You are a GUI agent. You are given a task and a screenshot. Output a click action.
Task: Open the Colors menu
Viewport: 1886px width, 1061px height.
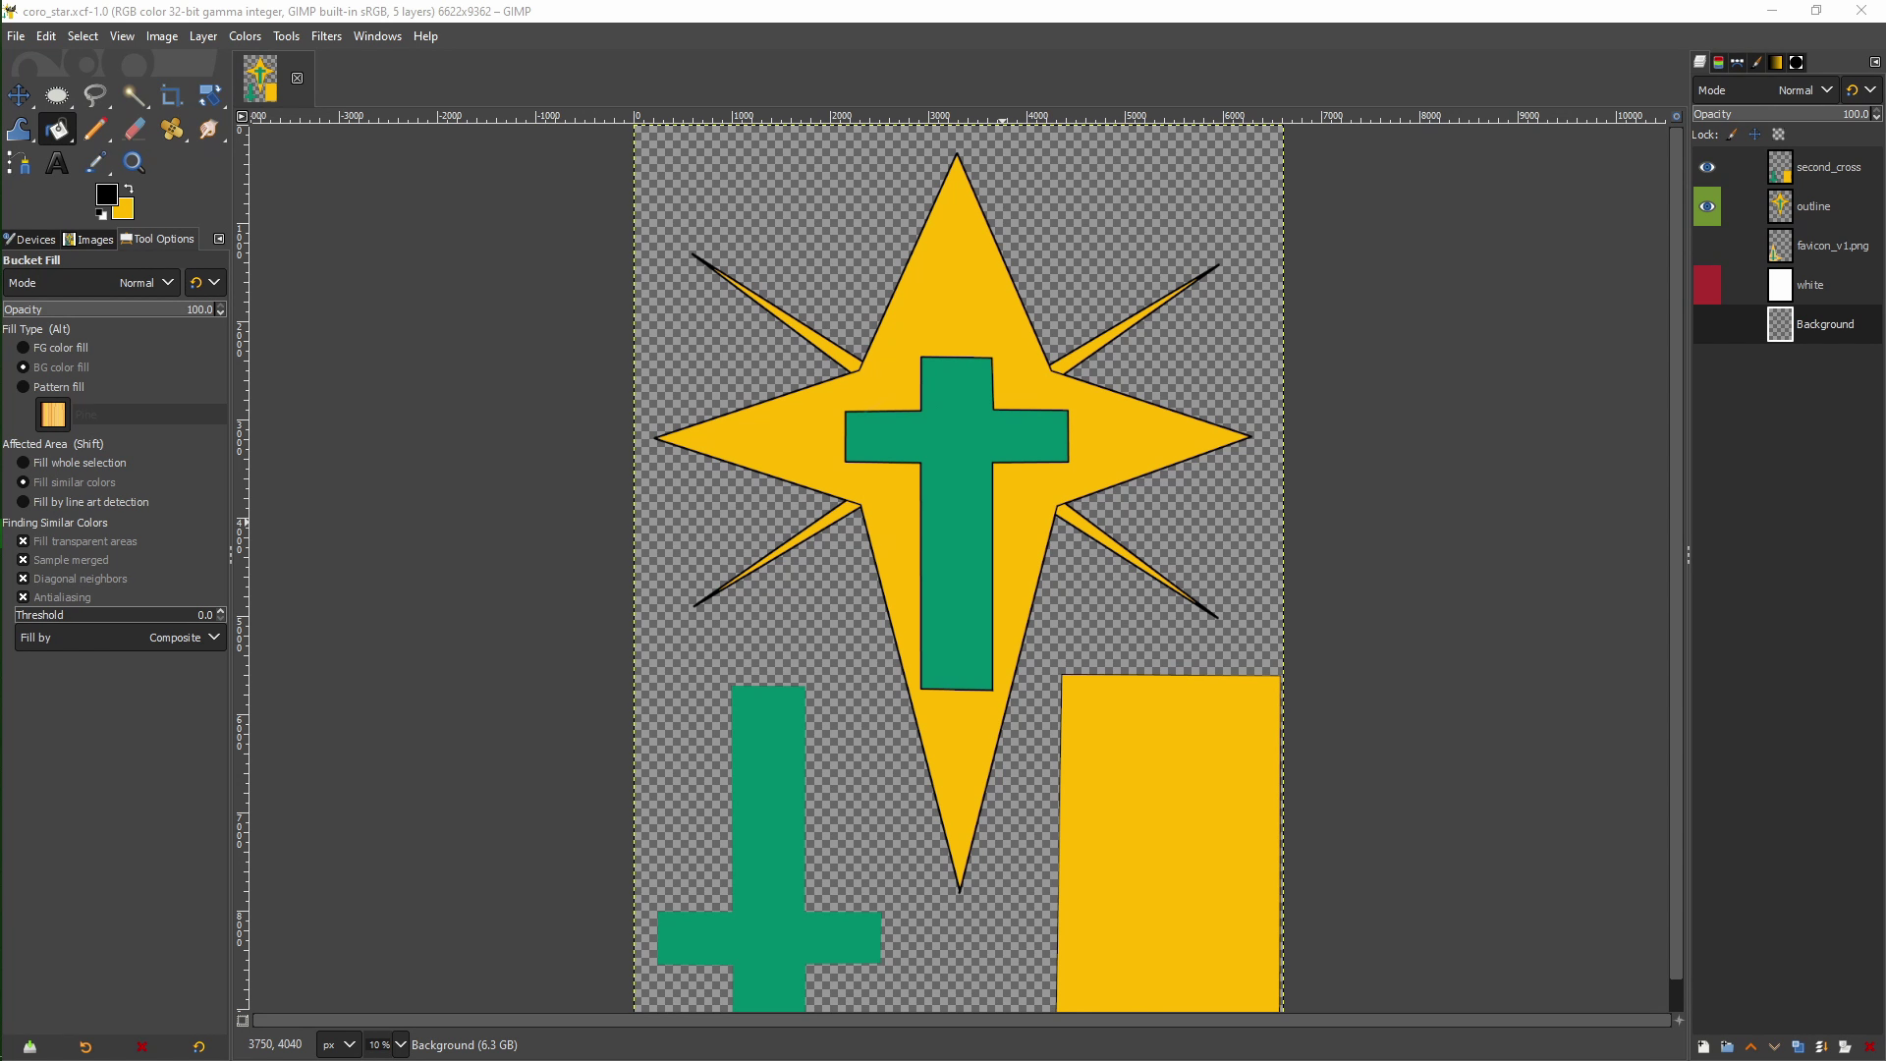(245, 36)
